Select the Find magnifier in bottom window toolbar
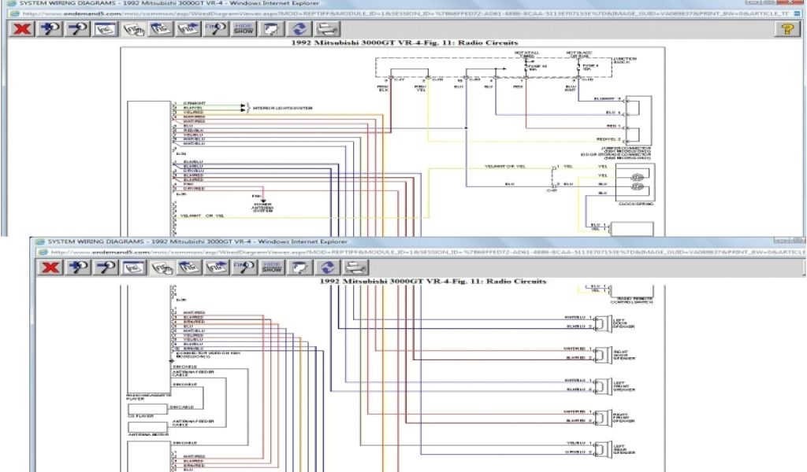This screenshot has width=807, height=472. tap(243, 267)
